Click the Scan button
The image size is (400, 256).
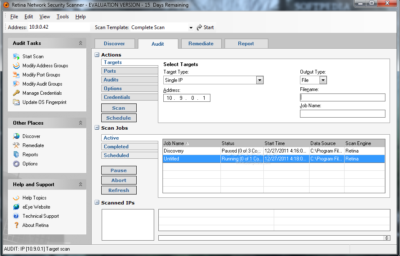119,108
